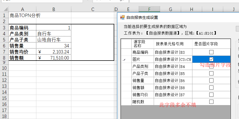Click cell containing 商品TOPN分析
Image resolution: width=239 pixels, height=119 pixels.
[22, 15]
